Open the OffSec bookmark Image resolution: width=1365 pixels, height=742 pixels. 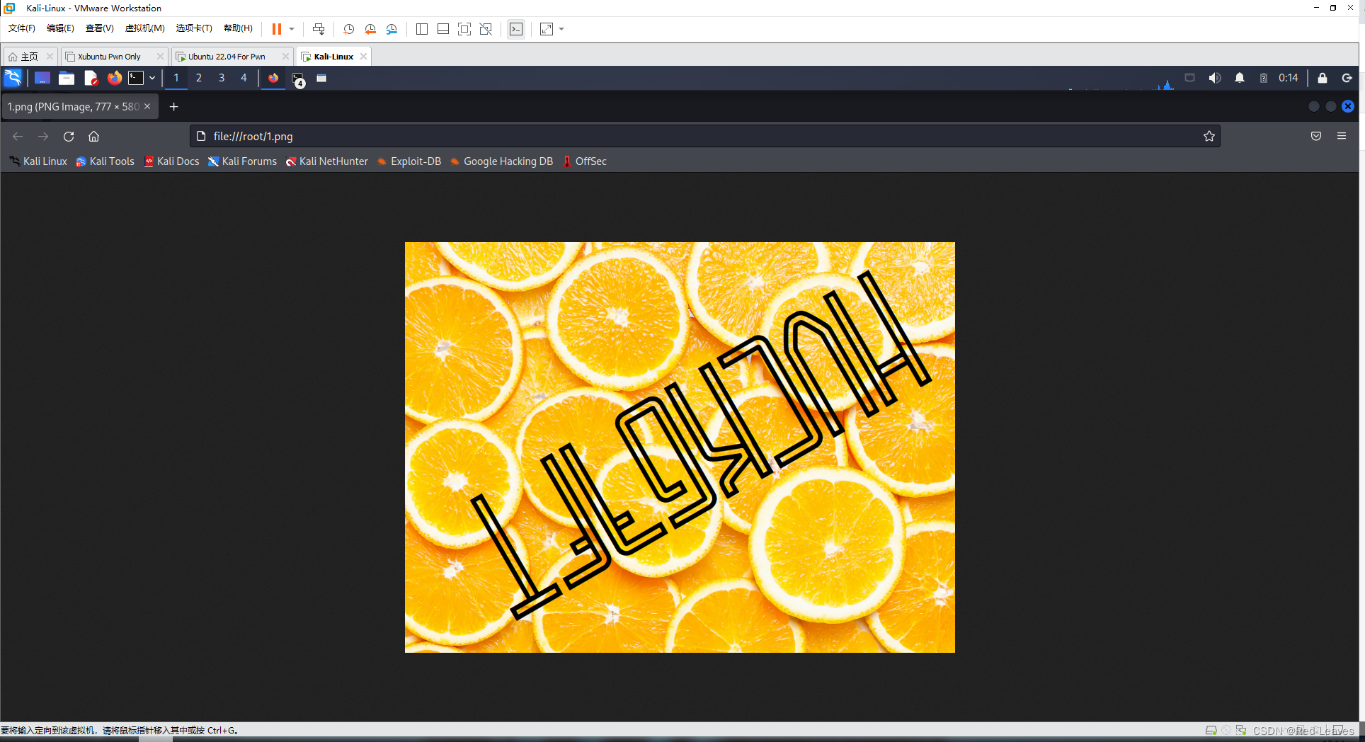click(x=585, y=161)
